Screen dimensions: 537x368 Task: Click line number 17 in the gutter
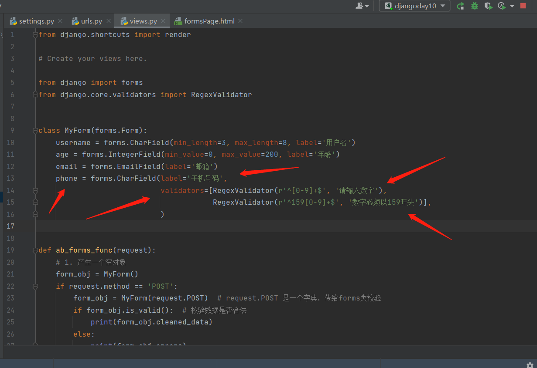tap(10, 226)
